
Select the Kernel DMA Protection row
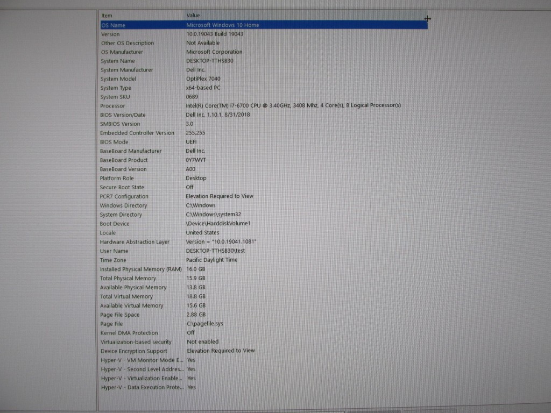[264, 333]
